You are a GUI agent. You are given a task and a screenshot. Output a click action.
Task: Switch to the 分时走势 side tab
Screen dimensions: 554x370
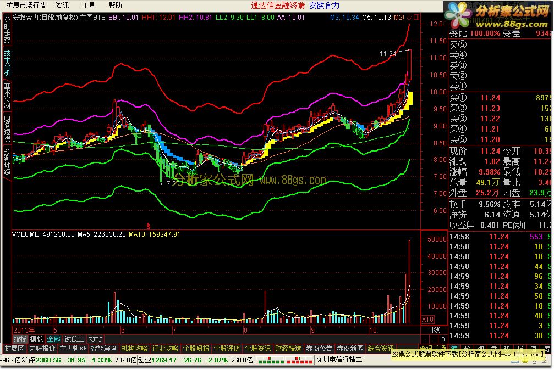pos(7,30)
